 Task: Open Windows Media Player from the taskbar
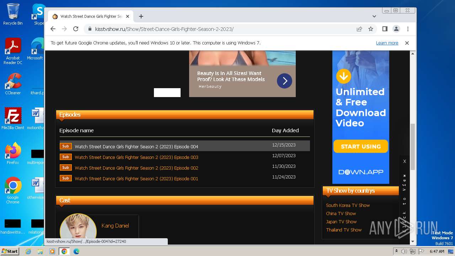(x=52, y=251)
